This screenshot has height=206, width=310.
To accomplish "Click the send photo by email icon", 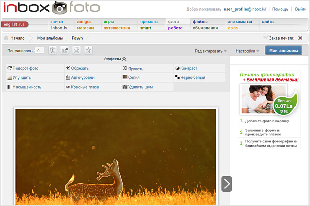I will coord(65,51).
